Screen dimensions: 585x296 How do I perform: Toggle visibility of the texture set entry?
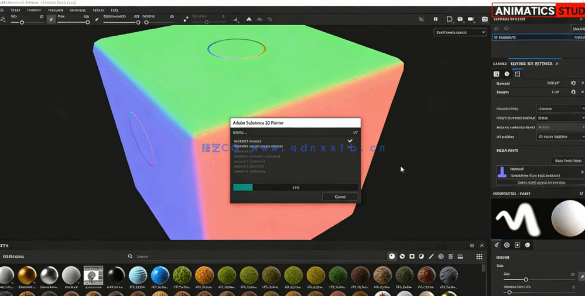click(497, 38)
